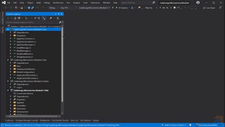Click Solution Explorer search magnifier icon

tap(60, 22)
